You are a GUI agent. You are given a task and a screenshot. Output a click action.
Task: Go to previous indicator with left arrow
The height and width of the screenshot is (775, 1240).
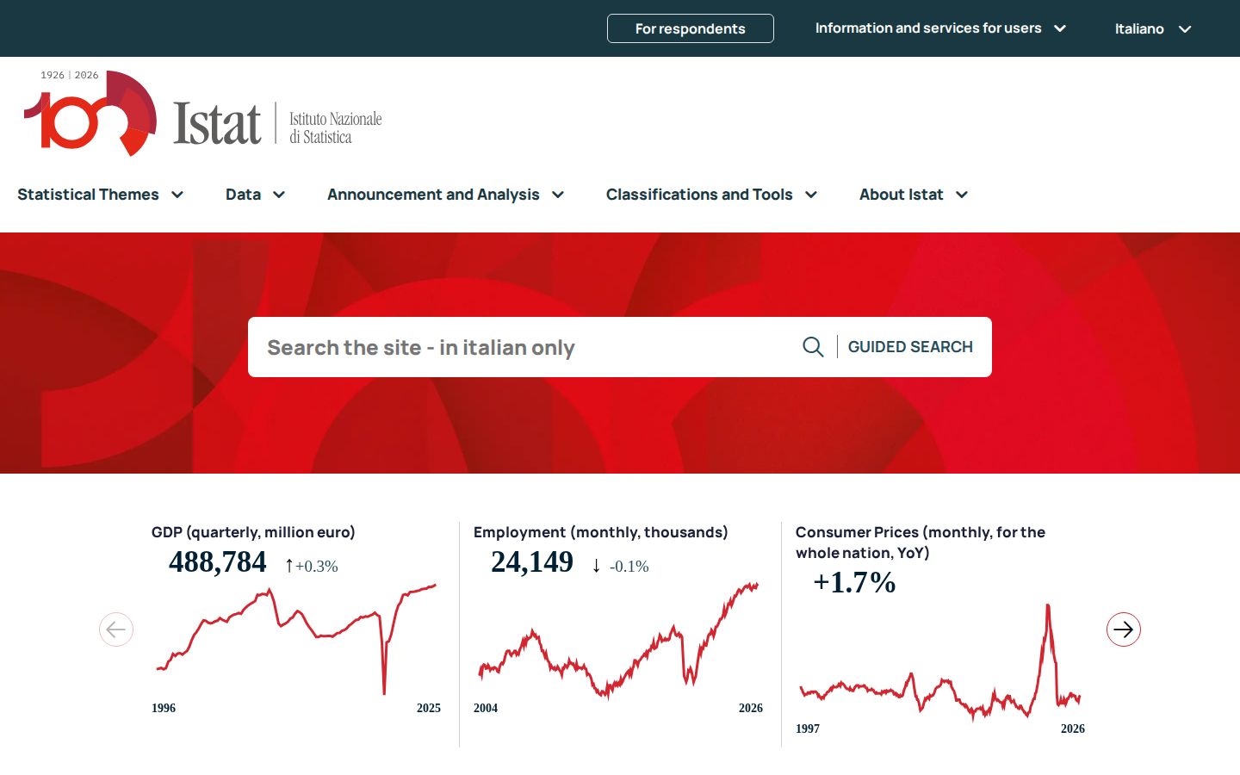pos(116,629)
